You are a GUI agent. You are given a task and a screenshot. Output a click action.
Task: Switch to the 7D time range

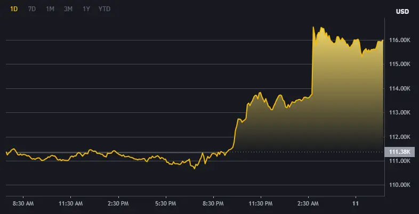click(x=32, y=9)
